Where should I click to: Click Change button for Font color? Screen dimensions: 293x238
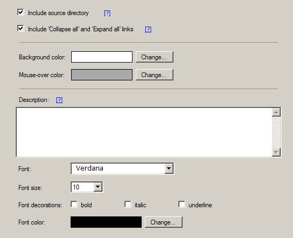click(x=164, y=222)
